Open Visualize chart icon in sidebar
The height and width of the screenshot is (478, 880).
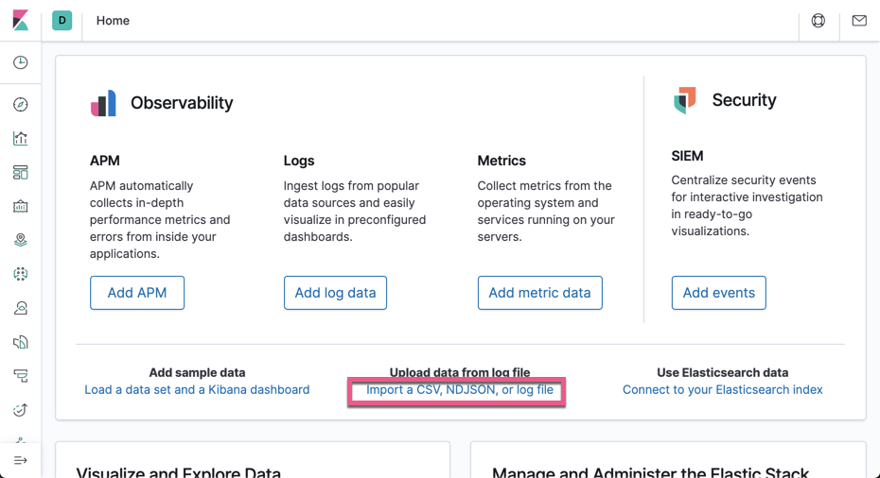[20, 139]
